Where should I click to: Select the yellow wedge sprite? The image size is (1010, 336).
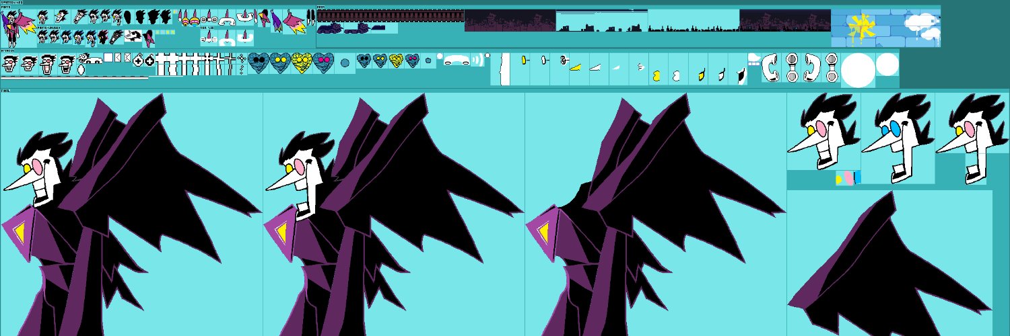coord(576,67)
